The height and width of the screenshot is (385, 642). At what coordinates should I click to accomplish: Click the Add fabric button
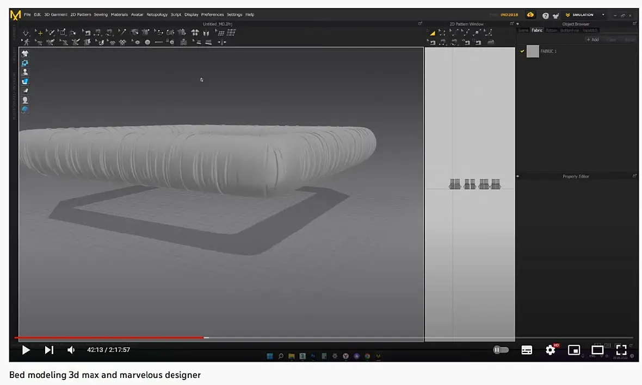(592, 40)
